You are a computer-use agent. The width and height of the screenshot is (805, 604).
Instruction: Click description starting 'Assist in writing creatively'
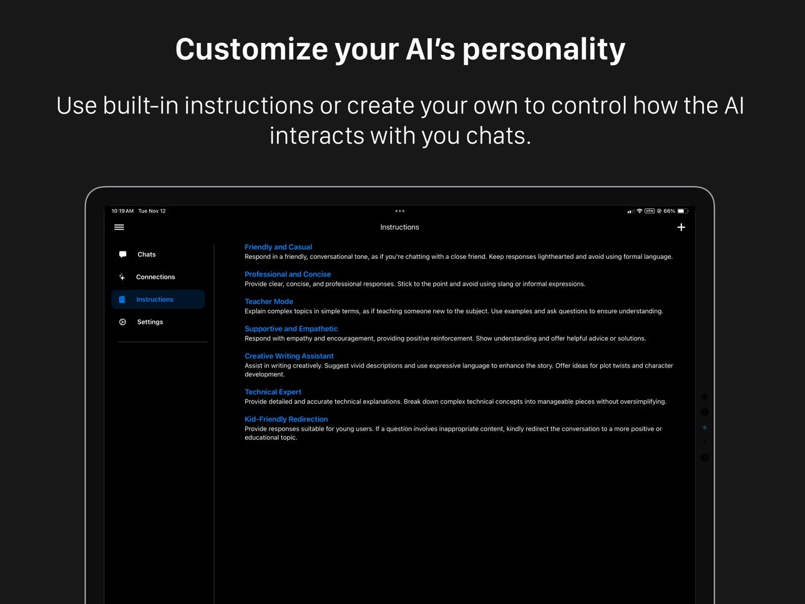click(459, 370)
